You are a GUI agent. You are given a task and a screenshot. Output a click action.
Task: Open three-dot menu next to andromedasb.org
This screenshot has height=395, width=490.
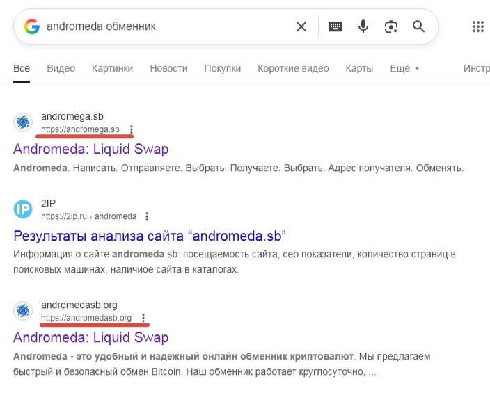[x=143, y=318]
